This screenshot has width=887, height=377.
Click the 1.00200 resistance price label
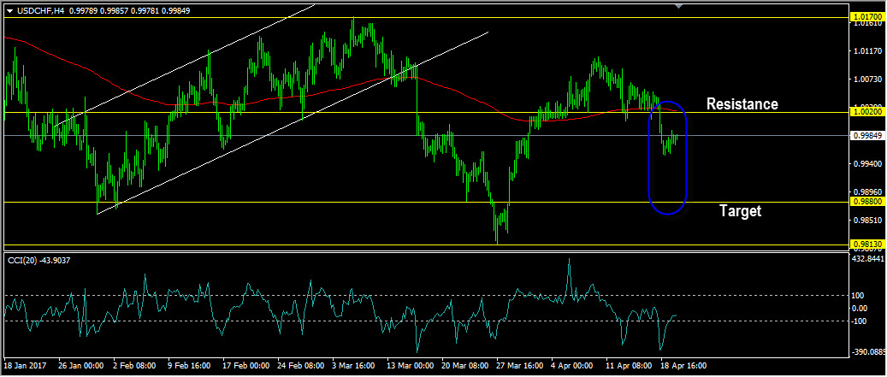coord(867,113)
